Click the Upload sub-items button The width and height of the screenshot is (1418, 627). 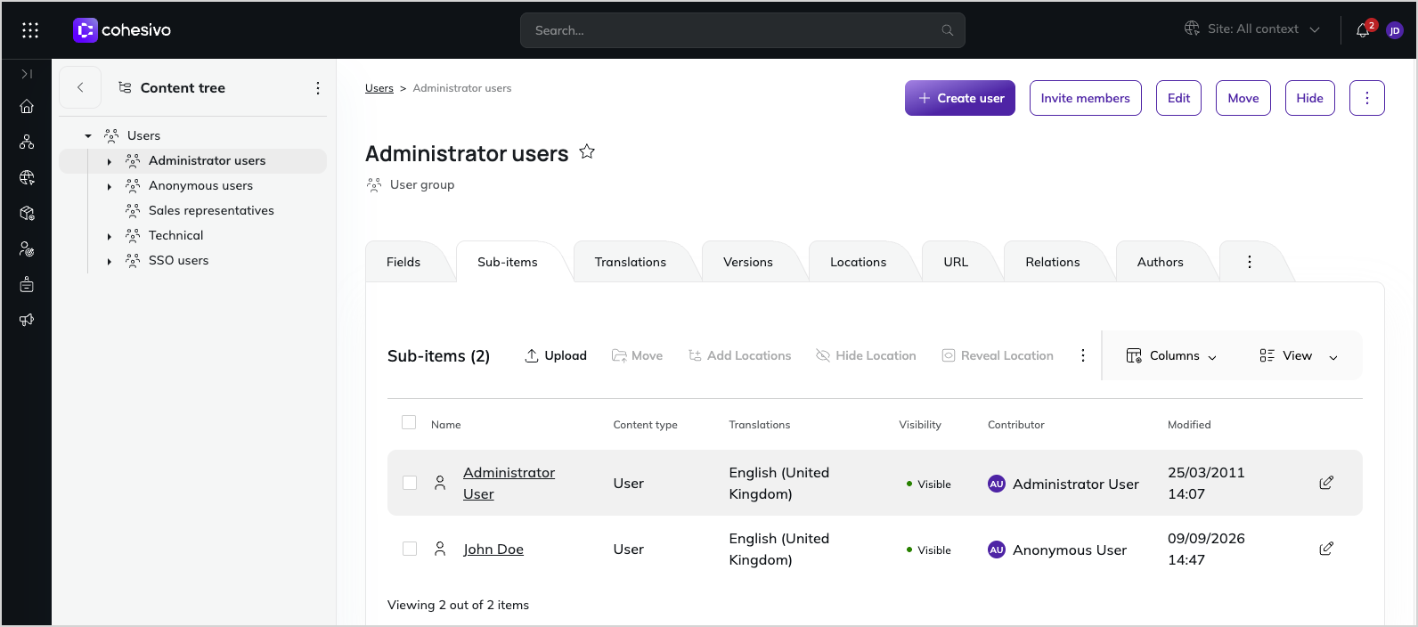click(x=556, y=355)
